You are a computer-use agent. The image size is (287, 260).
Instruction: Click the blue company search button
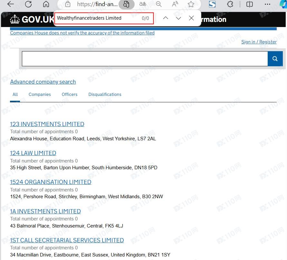pyautogui.click(x=275, y=59)
